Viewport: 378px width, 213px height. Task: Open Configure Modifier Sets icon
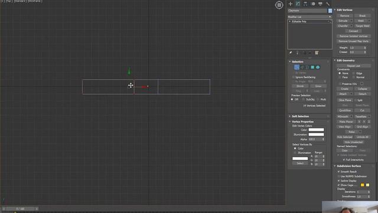point(317,53)
